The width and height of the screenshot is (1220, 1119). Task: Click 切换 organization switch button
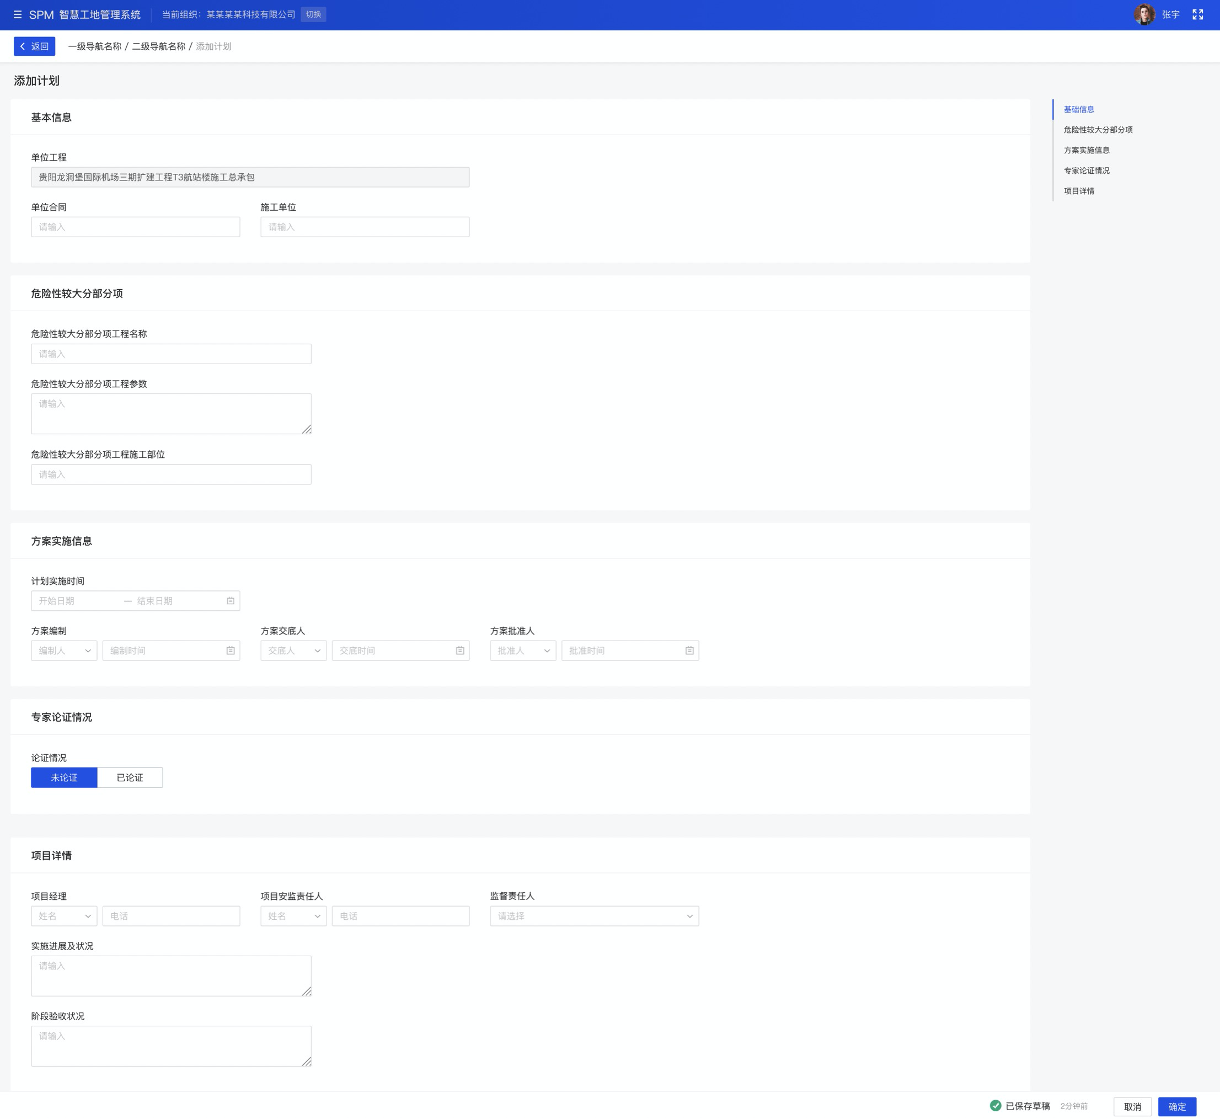point(313,14)
